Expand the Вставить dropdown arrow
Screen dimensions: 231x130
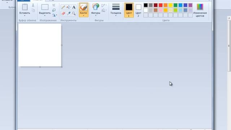[25, 16]
